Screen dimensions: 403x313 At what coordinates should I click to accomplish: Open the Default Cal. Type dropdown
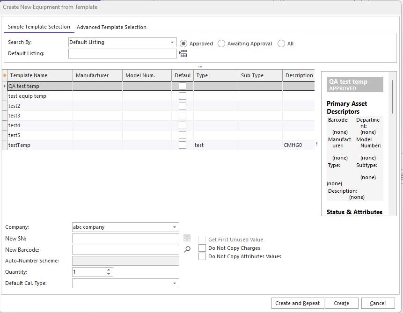point(175,284)
